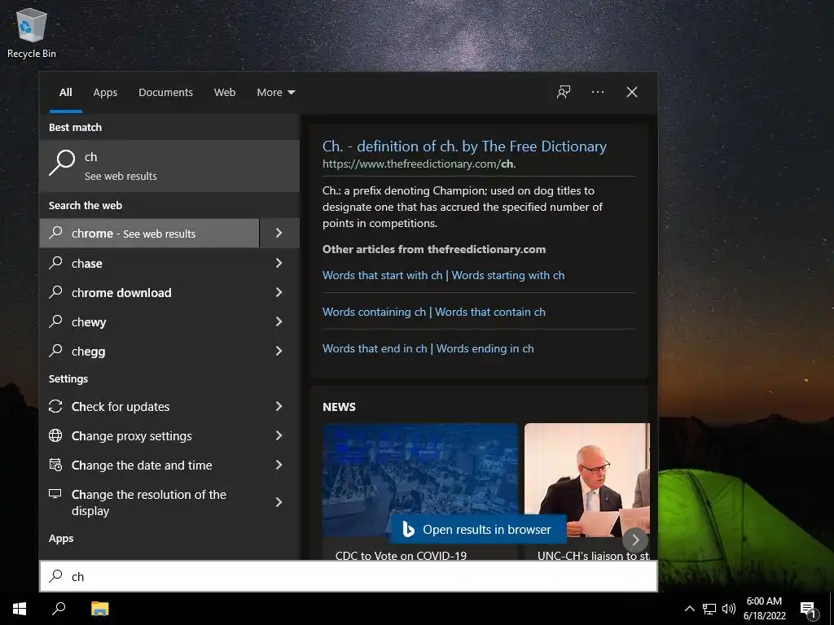Expand arrow next to Change proxy settings
Image resolution: width=834 pixels, height=625 pixels.
[x=279, y=435]
